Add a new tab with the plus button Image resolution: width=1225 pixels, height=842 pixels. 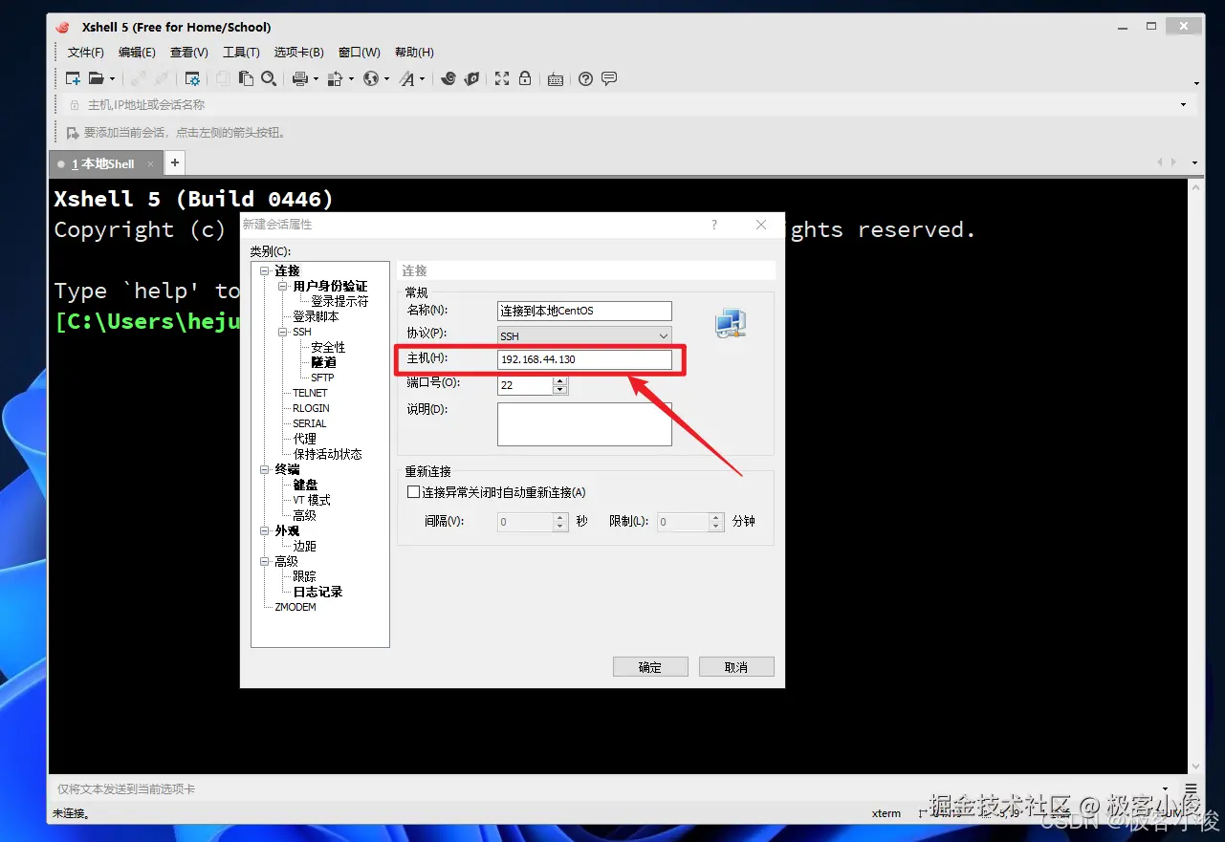(175, 163)
